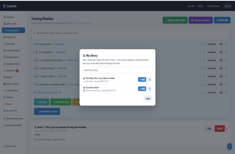Rename Resident Privacy with pencil icon
The height and width of the screenshot is (154, 235).
click(54, 69)
